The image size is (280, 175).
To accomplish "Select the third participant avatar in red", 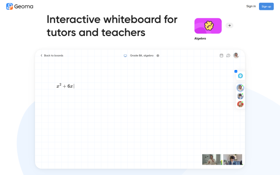I will coord(240,104).
